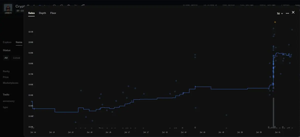Select the Listed status filter

click(x=16, y=58)
